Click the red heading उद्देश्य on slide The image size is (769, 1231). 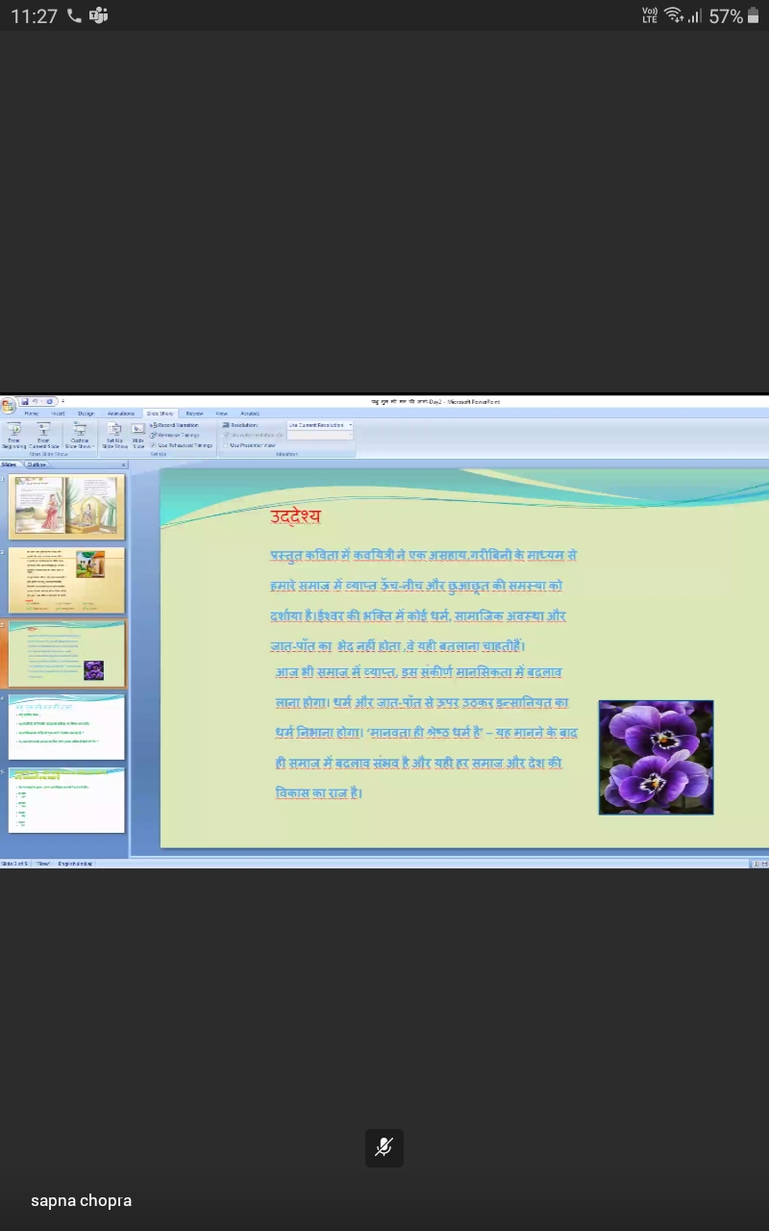(296, 516)
